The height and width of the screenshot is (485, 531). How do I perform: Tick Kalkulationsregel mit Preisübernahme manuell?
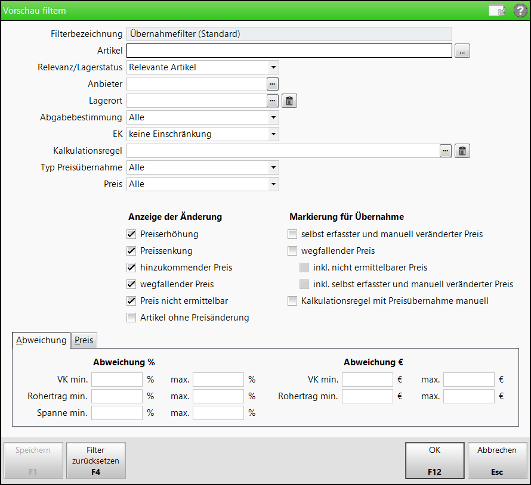point(292,301)
